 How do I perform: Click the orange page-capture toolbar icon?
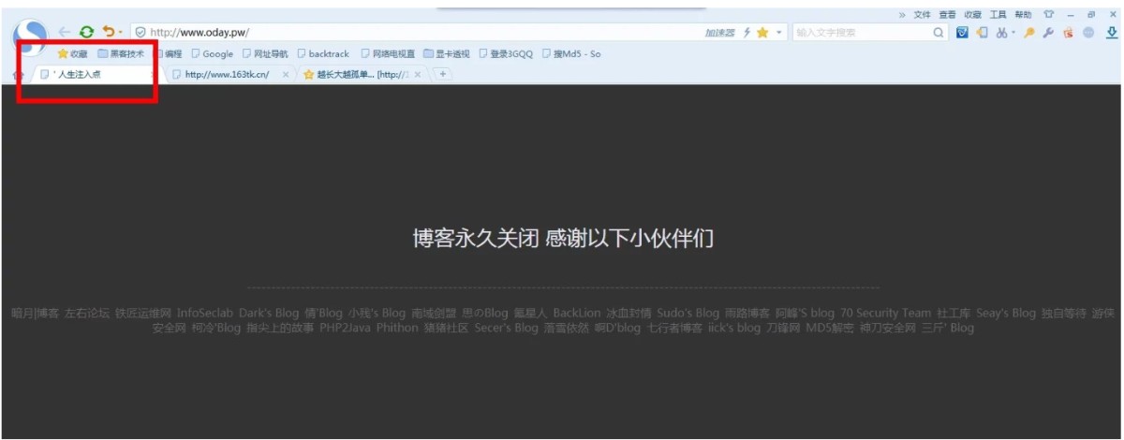pyautogui.click(x=982, y=32)
